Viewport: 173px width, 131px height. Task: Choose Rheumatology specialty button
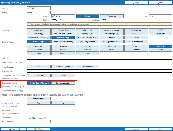pyautogui.click(x=63, y=38)
